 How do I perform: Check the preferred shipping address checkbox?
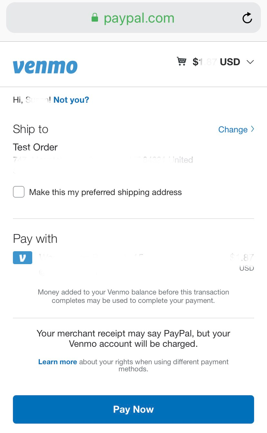(x=19, y=192)
